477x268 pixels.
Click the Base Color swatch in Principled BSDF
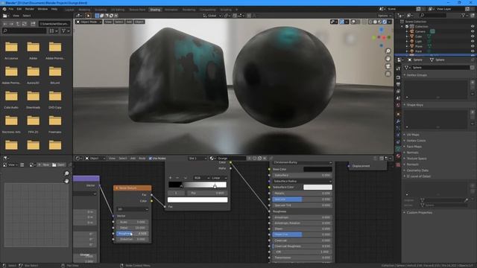318,169
